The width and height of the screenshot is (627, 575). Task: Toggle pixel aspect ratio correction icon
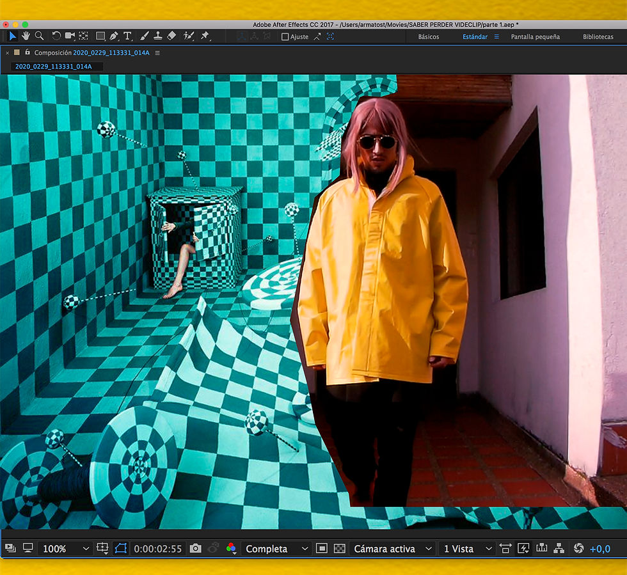click(505, 548)
